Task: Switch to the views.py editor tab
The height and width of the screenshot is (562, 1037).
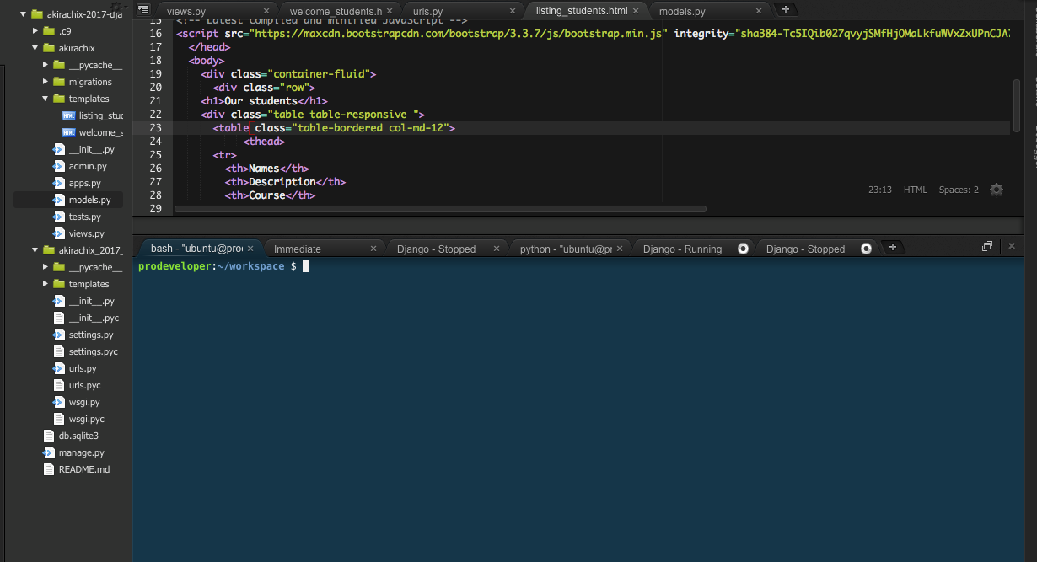Action: pyautogui.click(x=186, y=11)
